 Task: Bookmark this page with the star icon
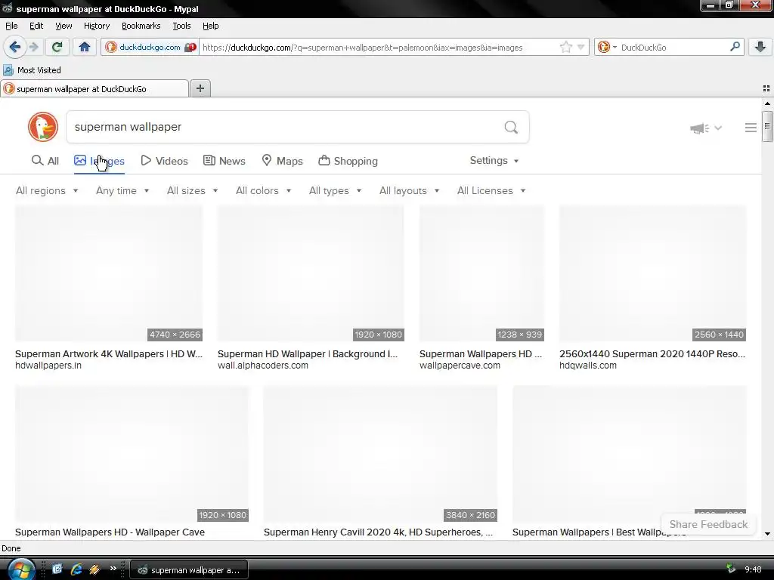566,48
